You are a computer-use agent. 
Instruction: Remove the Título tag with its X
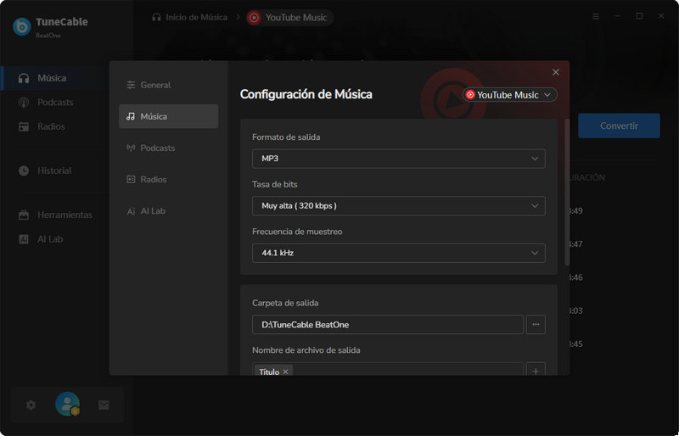(x=286, y=372)
